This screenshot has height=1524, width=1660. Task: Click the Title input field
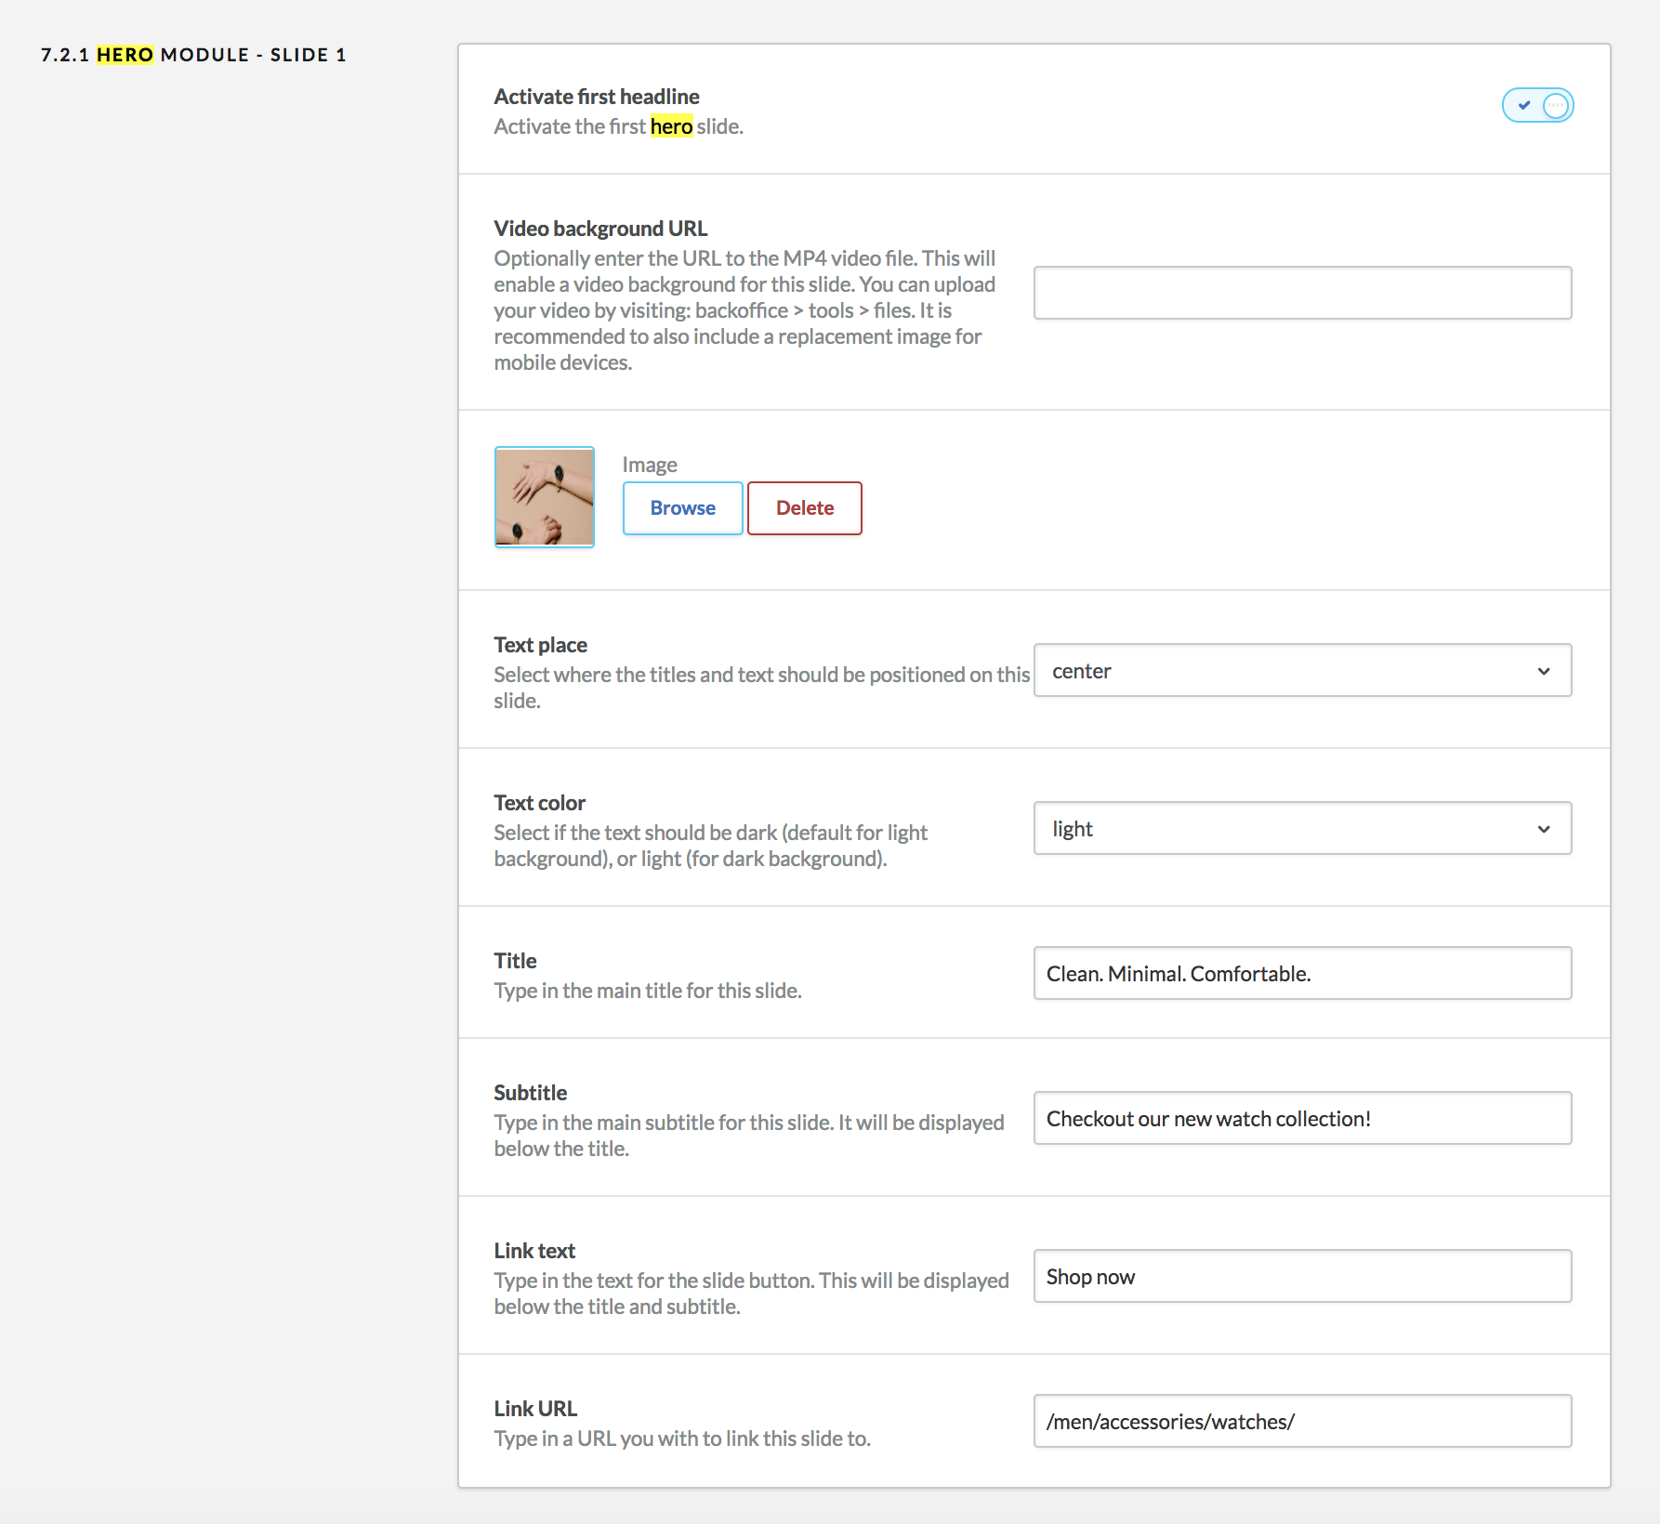[x=1302, y=973]
